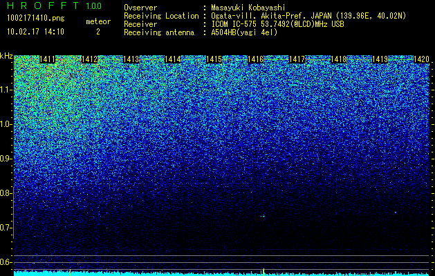Viewport: 435px width, 276px height.
Task: Click the yellow meteor tick near 1412
Action: click(70, 272)
